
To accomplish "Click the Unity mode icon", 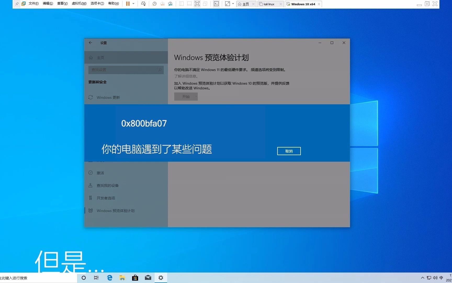I will coord(205,4).
